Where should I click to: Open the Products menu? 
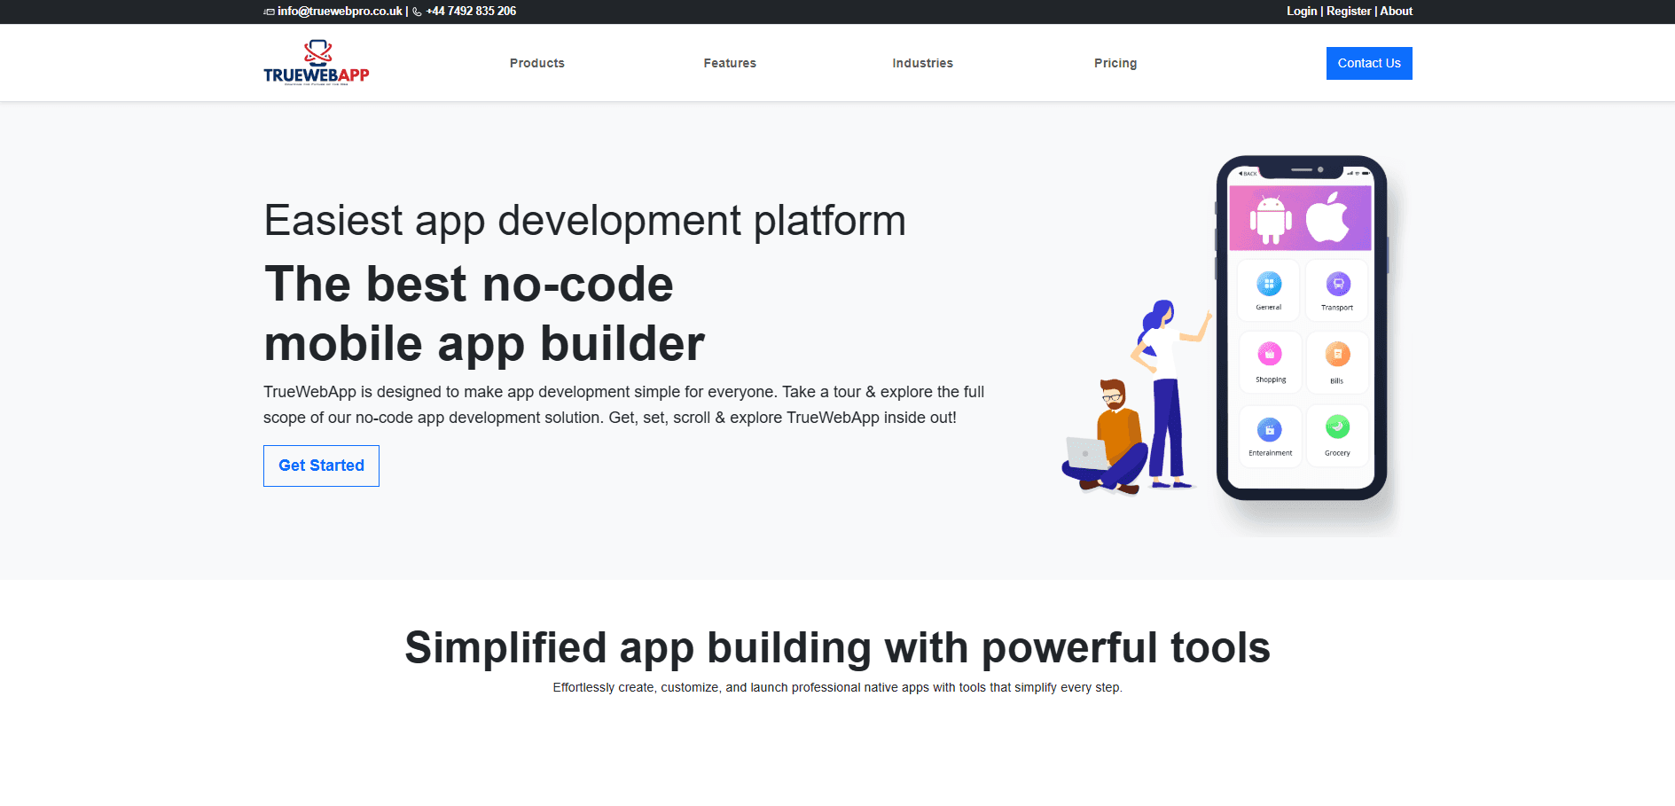point(536,63)
